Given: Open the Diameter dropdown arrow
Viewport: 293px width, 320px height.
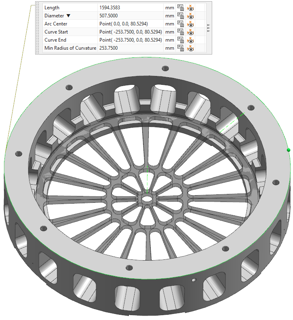Looking at the screenshot, I should click(68, 16).
